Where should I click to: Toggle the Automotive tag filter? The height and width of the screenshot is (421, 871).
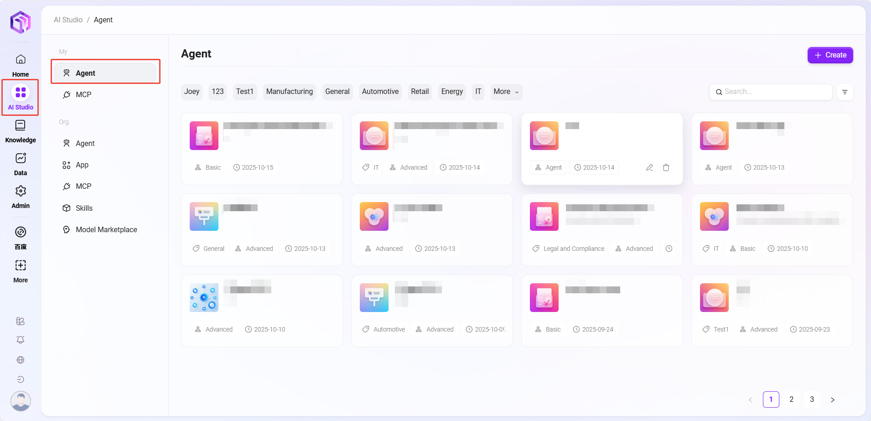(x=380, y=92)
